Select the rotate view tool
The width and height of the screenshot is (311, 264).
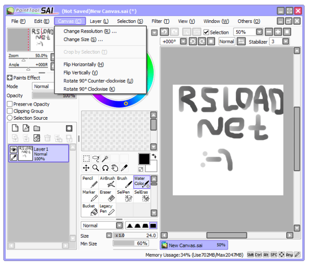(x=105, y=168)
